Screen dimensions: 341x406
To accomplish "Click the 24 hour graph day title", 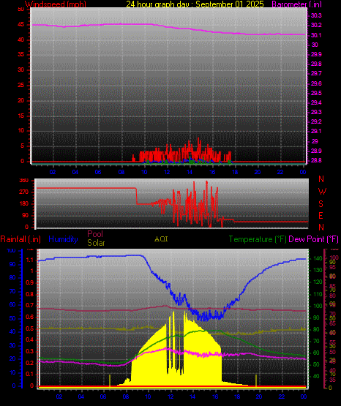I will pyautogui.click(x=195, y=4).
